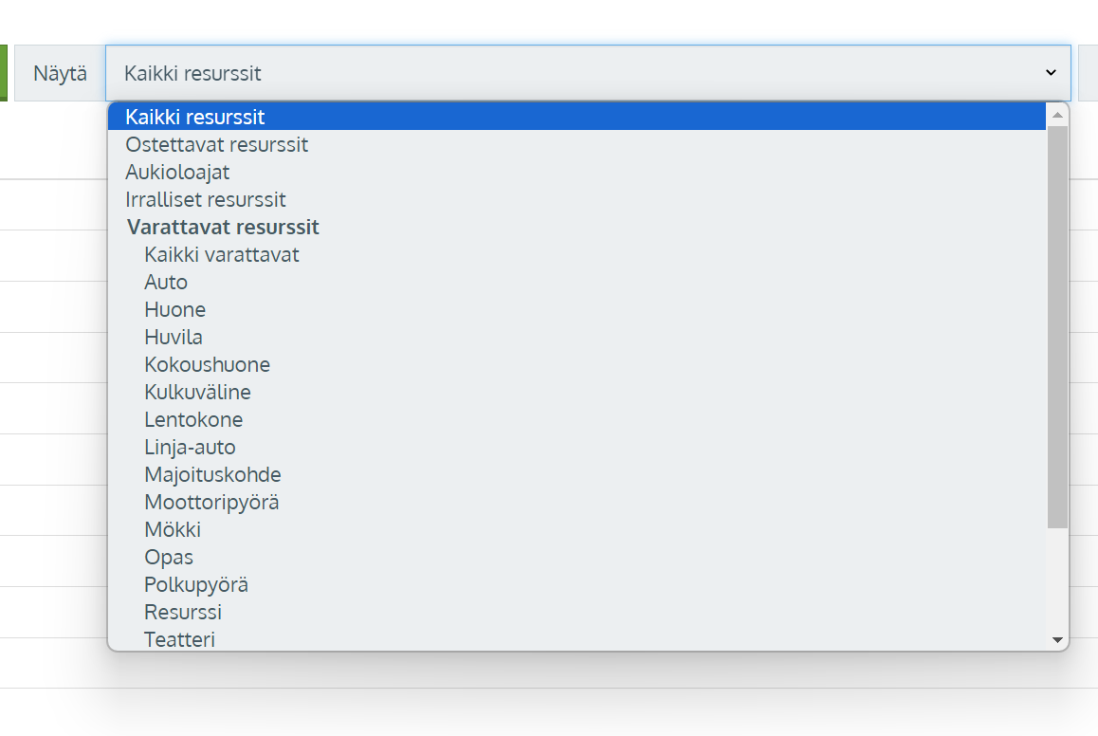Viewport: 1098px width, 736px height.
Task: Choose Auto resource type
Action: 577,283
